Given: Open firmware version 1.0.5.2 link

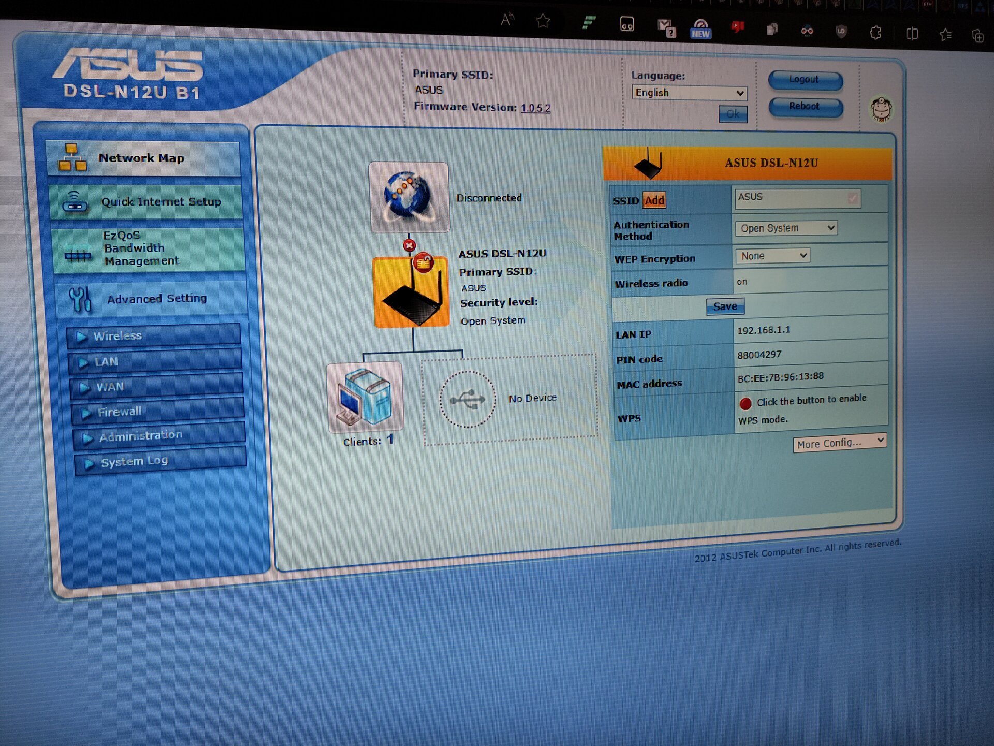Looking at the screenshot, I should coord(535,108).
